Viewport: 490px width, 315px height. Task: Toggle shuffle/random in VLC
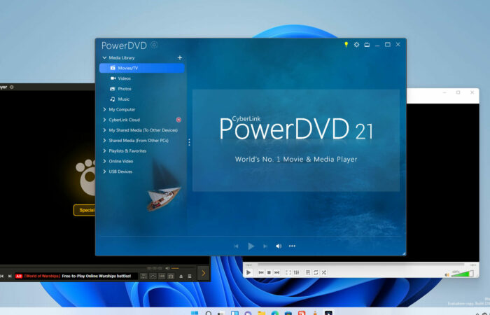click(323, 272)
